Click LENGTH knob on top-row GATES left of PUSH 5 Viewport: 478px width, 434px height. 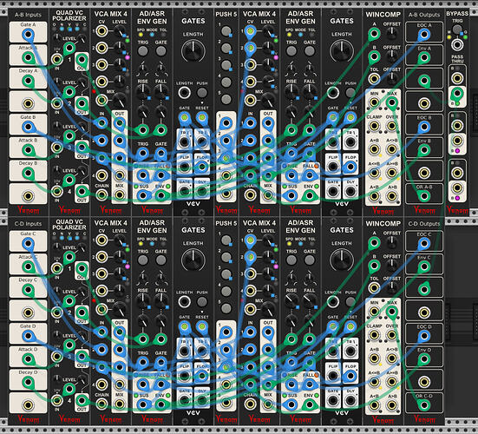tap(193, 51)
